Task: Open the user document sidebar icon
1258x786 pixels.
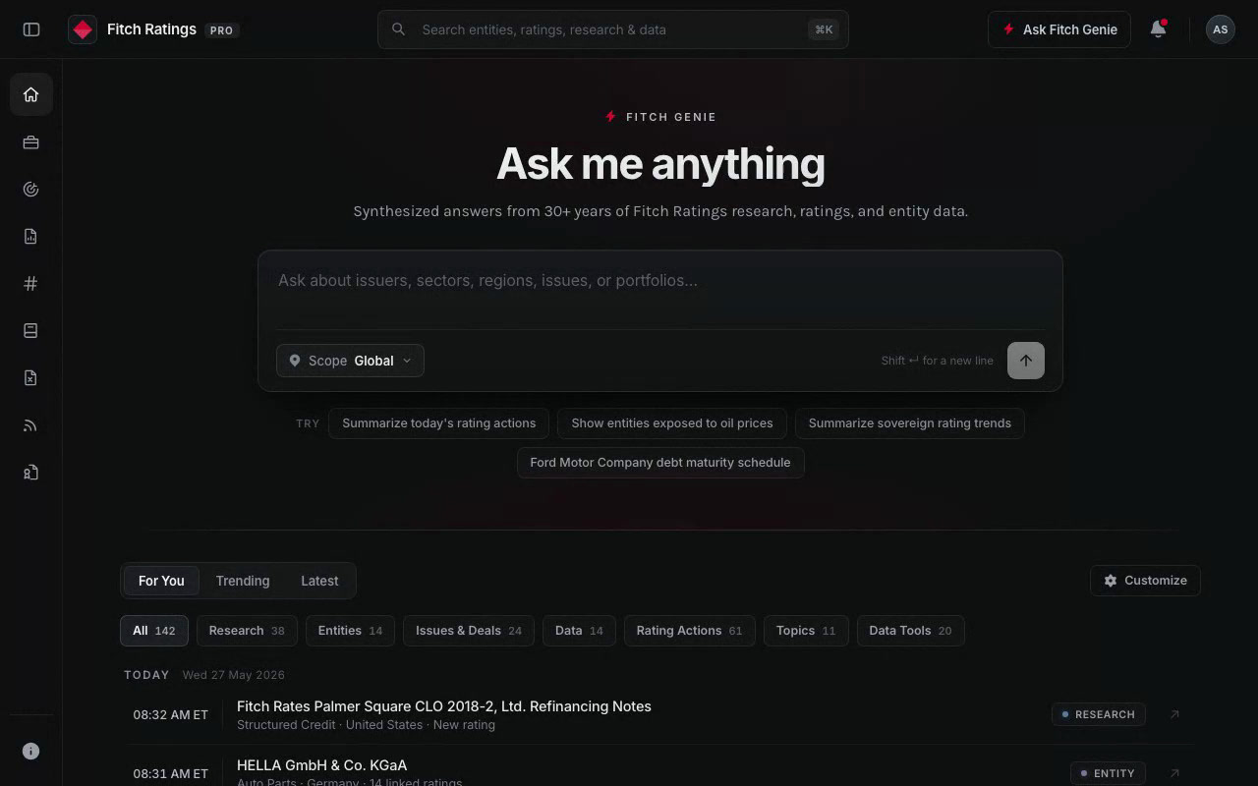Action: click(x=31, y=473)
